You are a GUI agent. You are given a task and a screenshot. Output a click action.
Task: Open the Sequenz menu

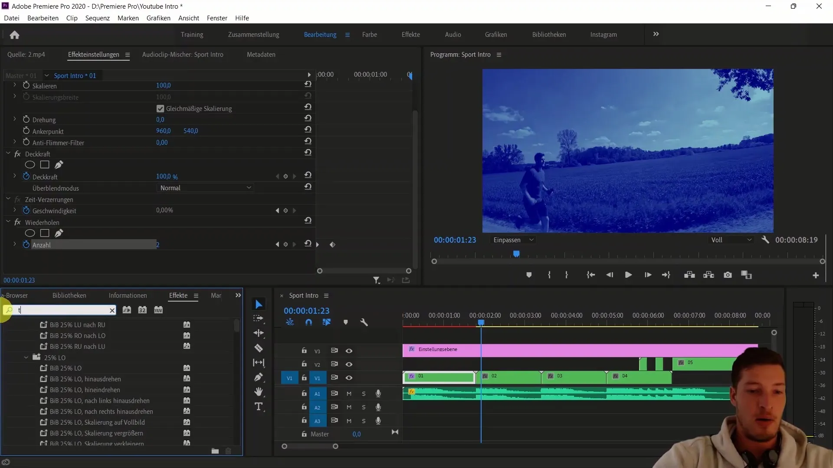[x=97, y=18]
